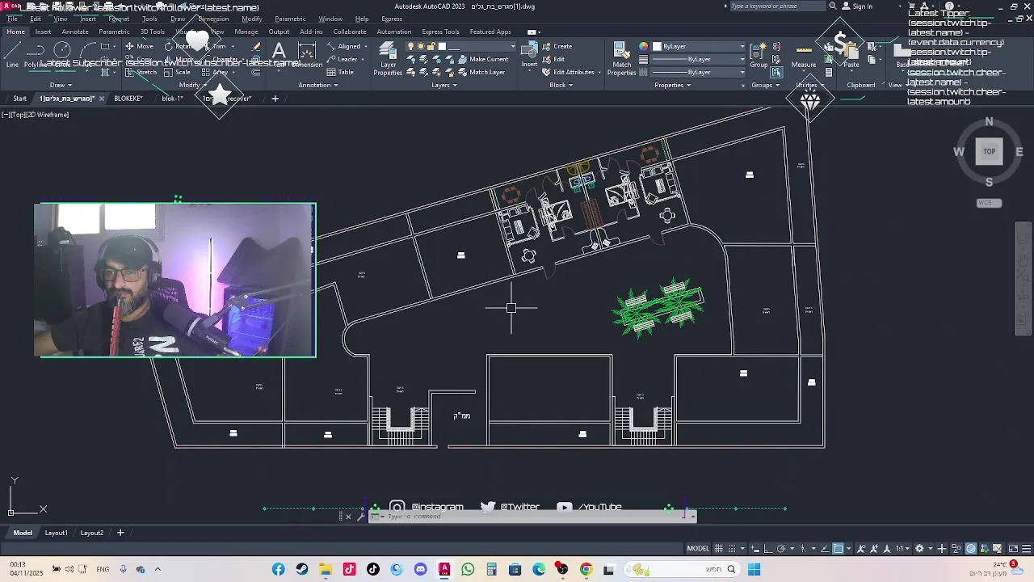This screenshot has width=1034, height=582.
Task: Expand the Layers panel dropdown
Action: pos(443,85)
